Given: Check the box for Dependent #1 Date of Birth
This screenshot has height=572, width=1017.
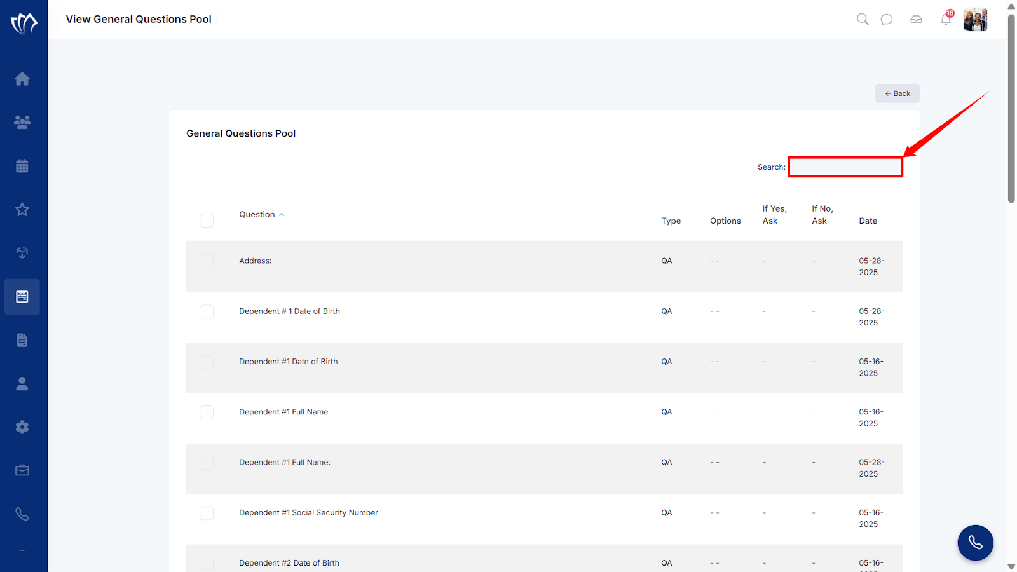Looking at the screenshot, I should [207, 362].
